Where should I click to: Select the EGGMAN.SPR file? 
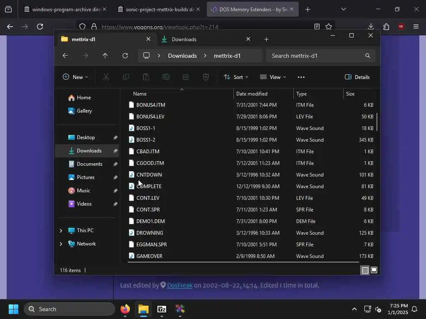pyautogui.click(x=251, y=245)
